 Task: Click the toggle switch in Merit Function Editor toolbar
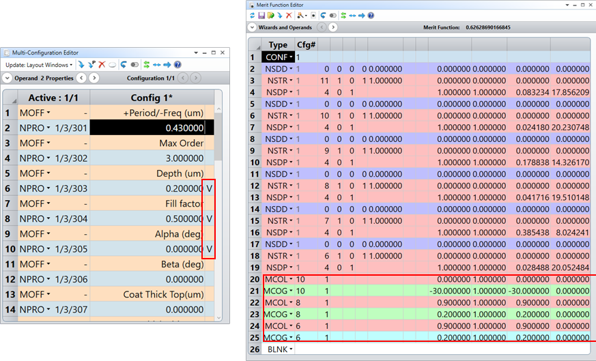(332, 15)
